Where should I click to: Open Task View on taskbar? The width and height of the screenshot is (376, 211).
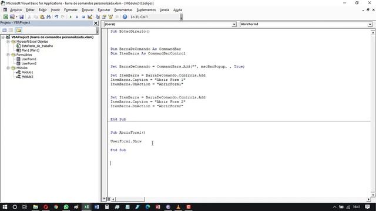pos(25,207)
